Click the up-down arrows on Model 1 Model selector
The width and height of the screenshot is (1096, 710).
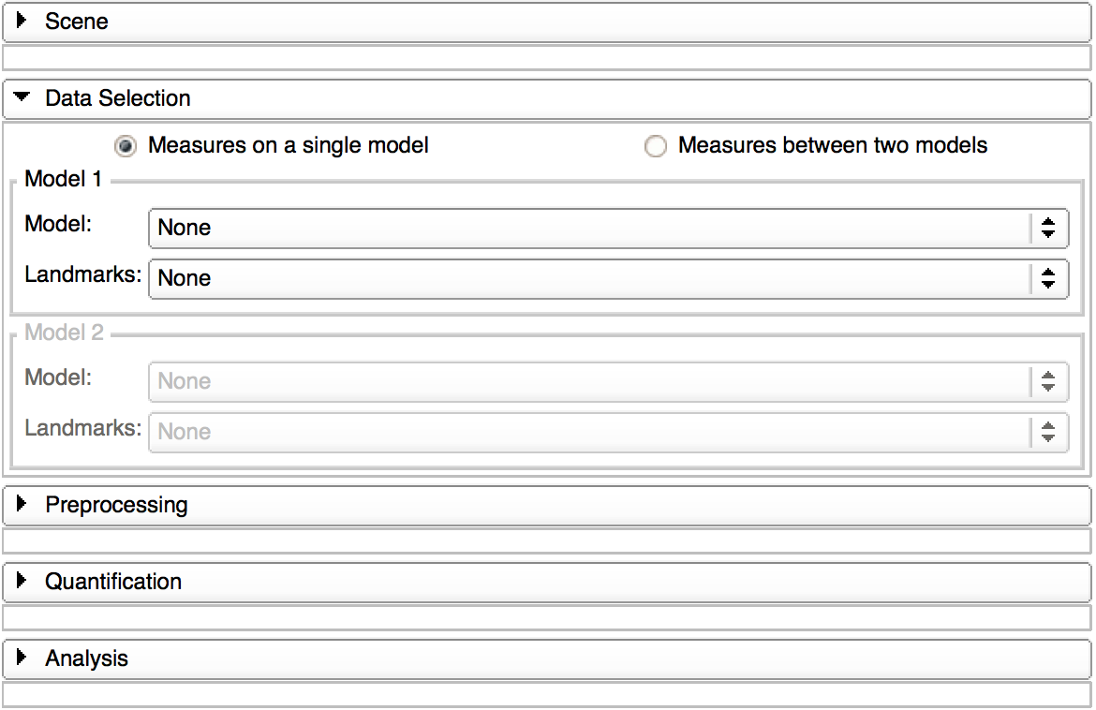click(1048, 228)
